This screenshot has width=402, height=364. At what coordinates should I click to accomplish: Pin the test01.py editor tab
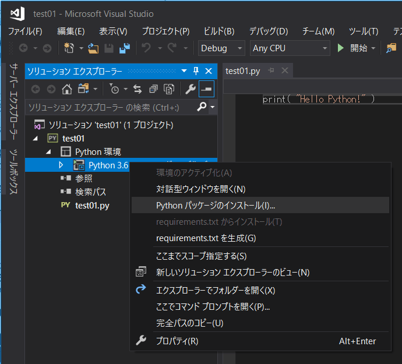(x=271, y=70)
